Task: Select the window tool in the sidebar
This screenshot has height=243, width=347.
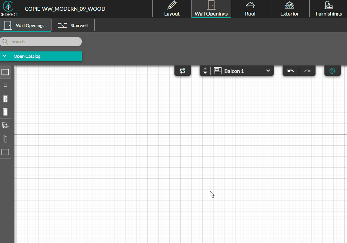Action: coord(5,72)
